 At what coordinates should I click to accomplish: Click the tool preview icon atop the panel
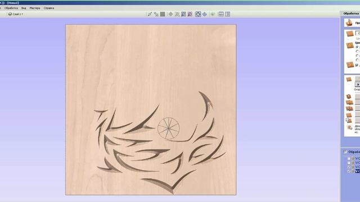click(349, 22)
